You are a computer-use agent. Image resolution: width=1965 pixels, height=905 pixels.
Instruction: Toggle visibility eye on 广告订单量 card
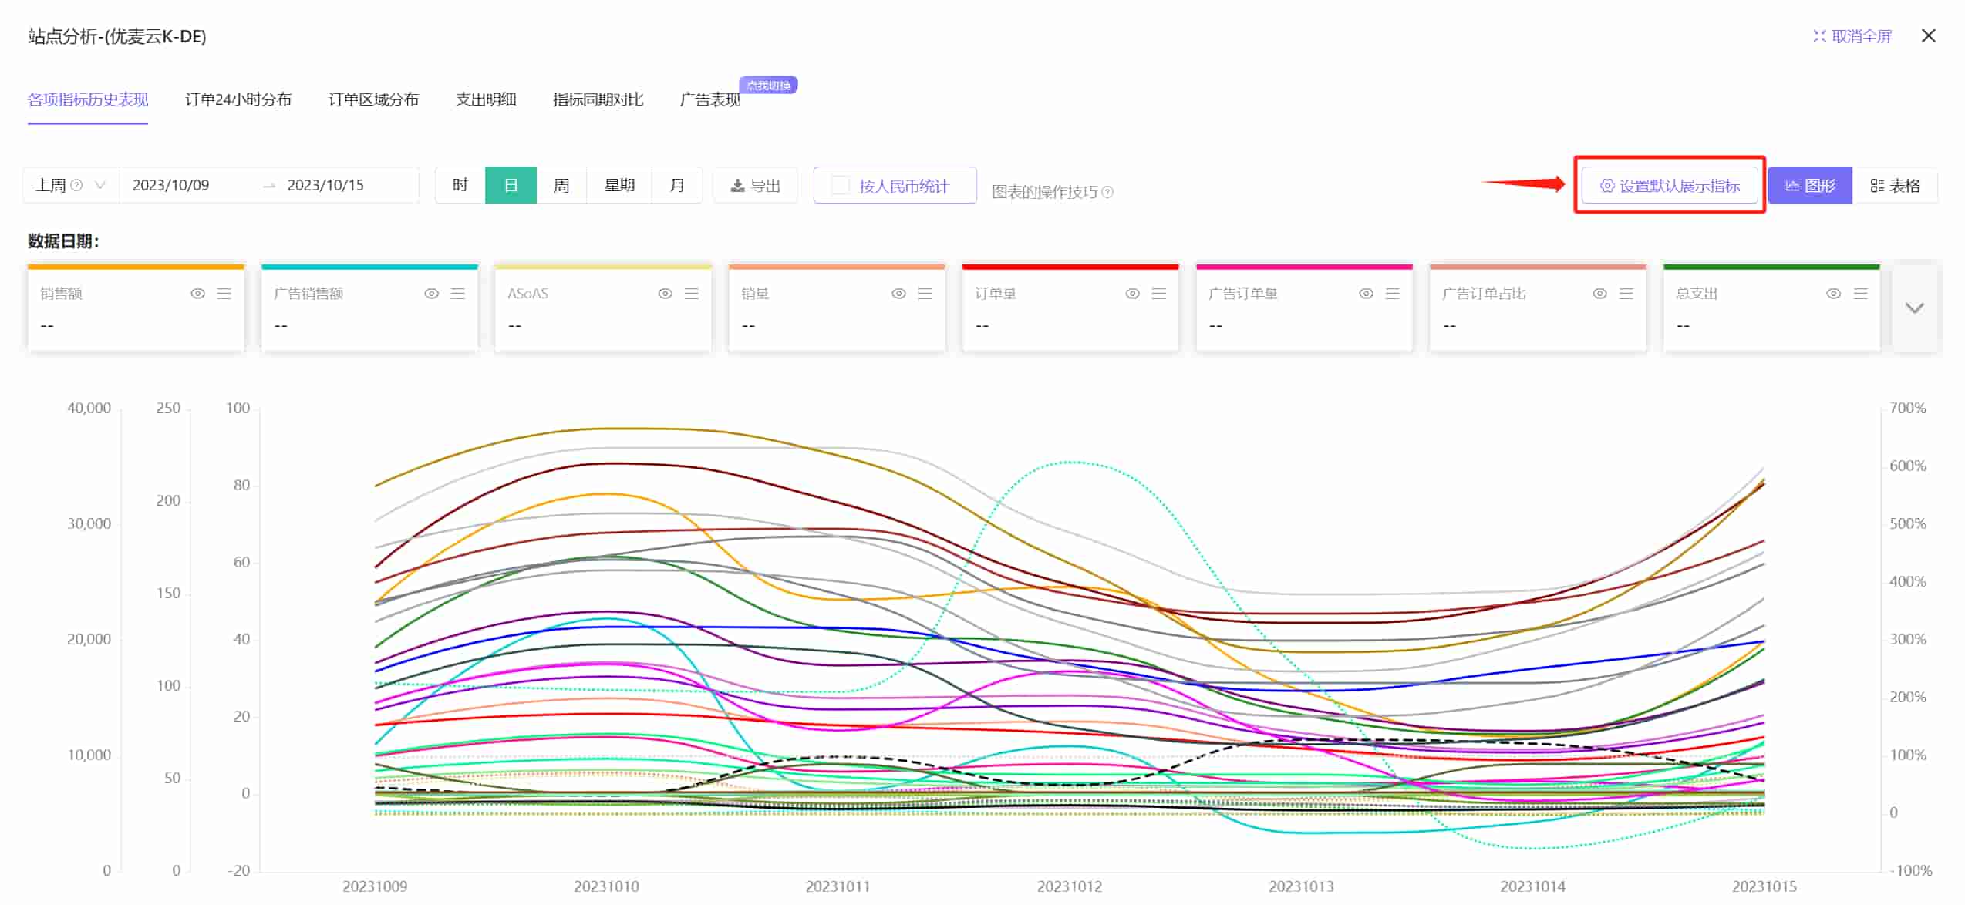[x=1367, y=294]
